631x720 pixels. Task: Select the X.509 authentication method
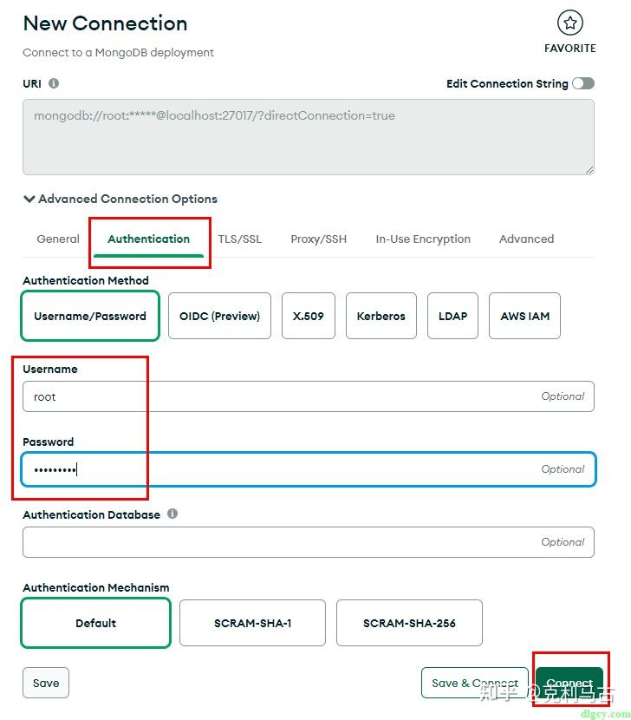pos(309,316)
